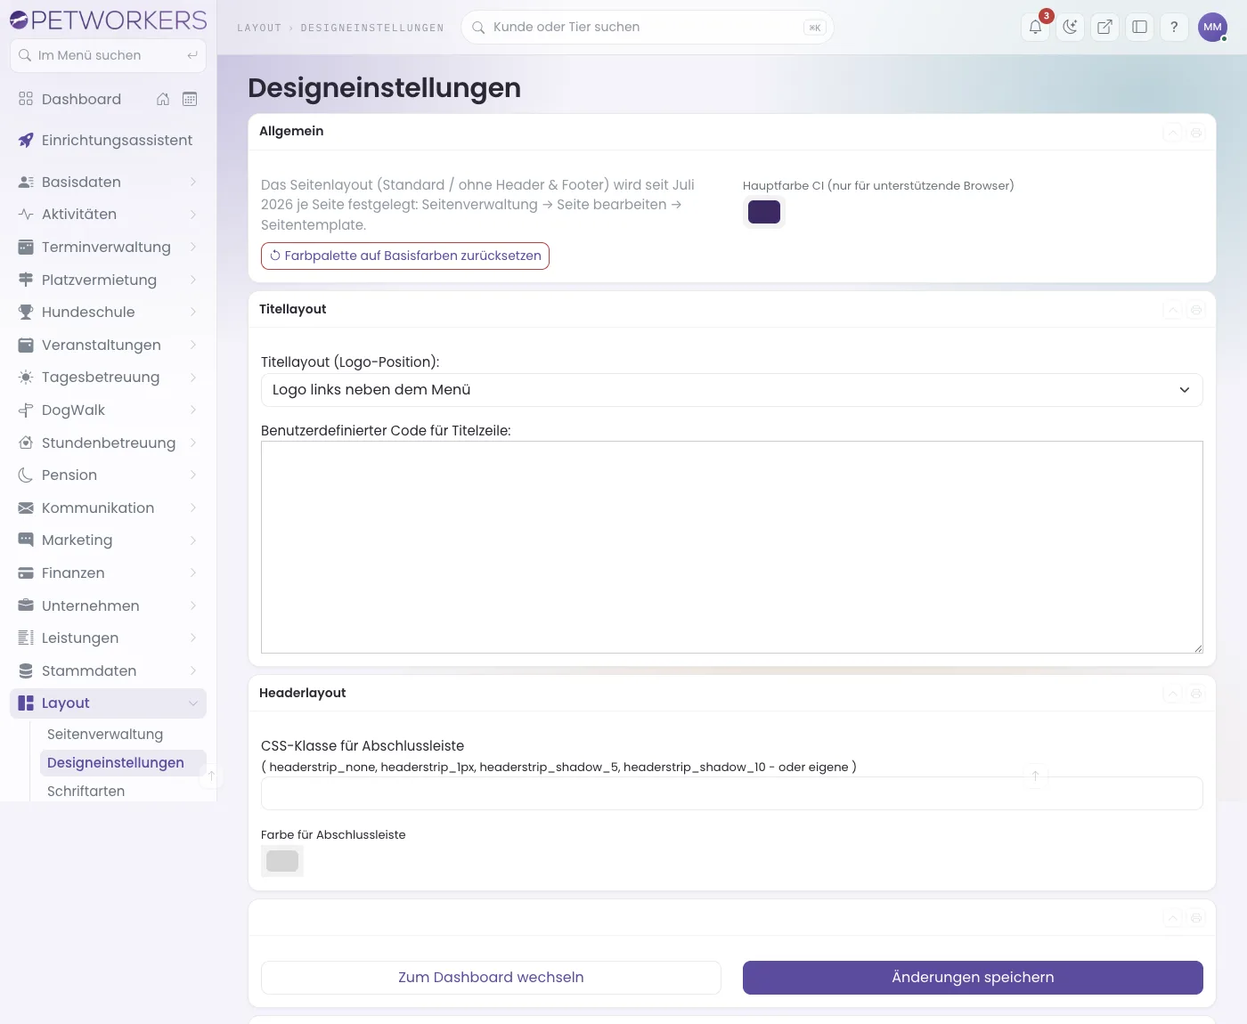Screen dimensions: 1247x1024
Task: Click the CSS-Klasse für Abschlussleiste input
Action: [x=731, y=793]
